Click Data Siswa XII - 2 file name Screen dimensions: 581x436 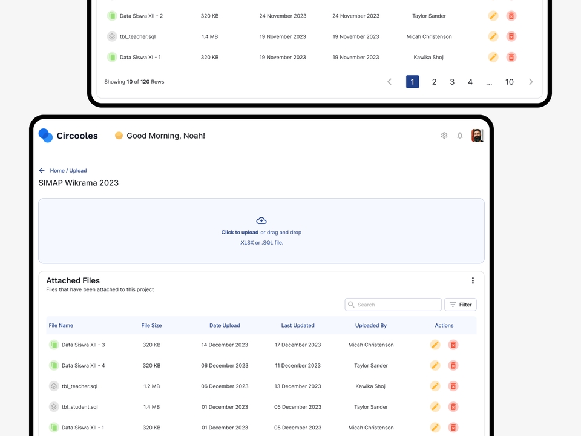[141, 16]
